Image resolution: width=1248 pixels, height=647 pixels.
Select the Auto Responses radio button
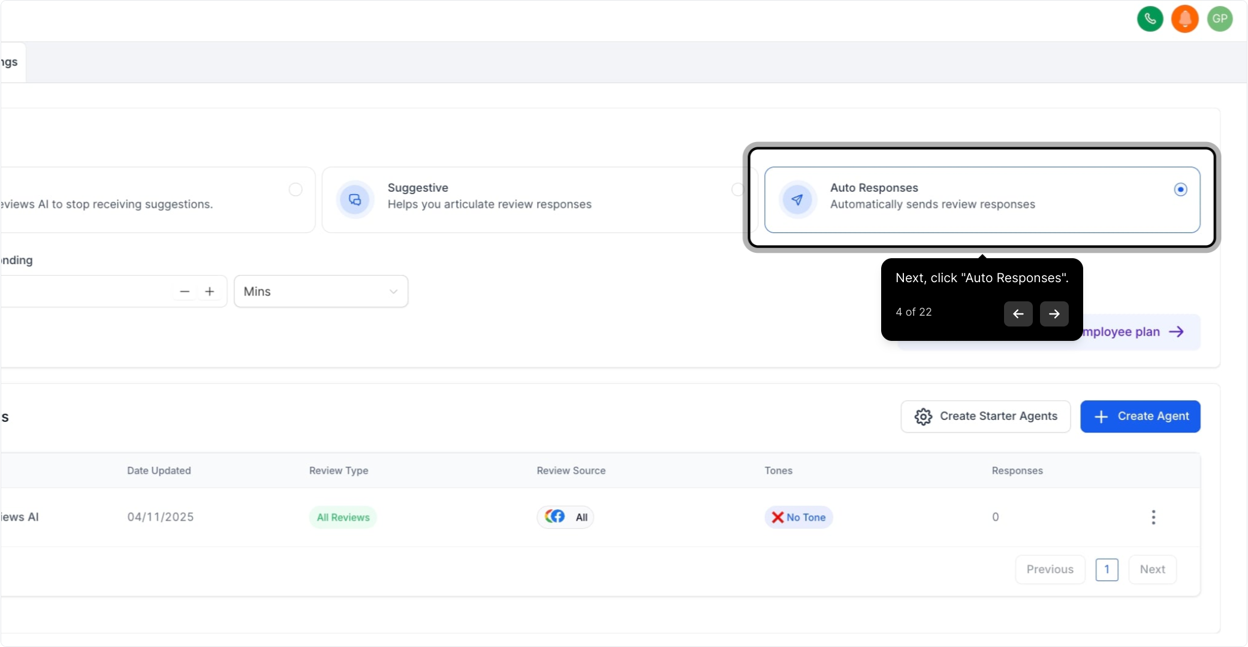click(x=1180, y=189)
